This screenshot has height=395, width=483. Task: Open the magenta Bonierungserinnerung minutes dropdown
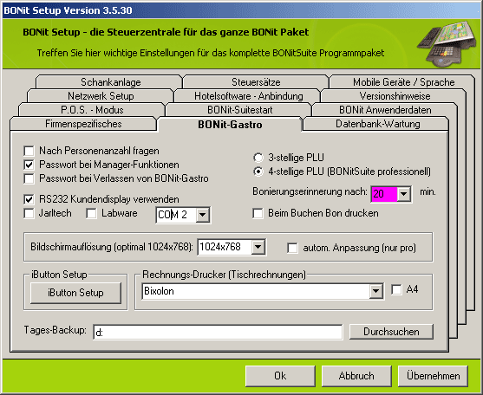coord(404,194)
